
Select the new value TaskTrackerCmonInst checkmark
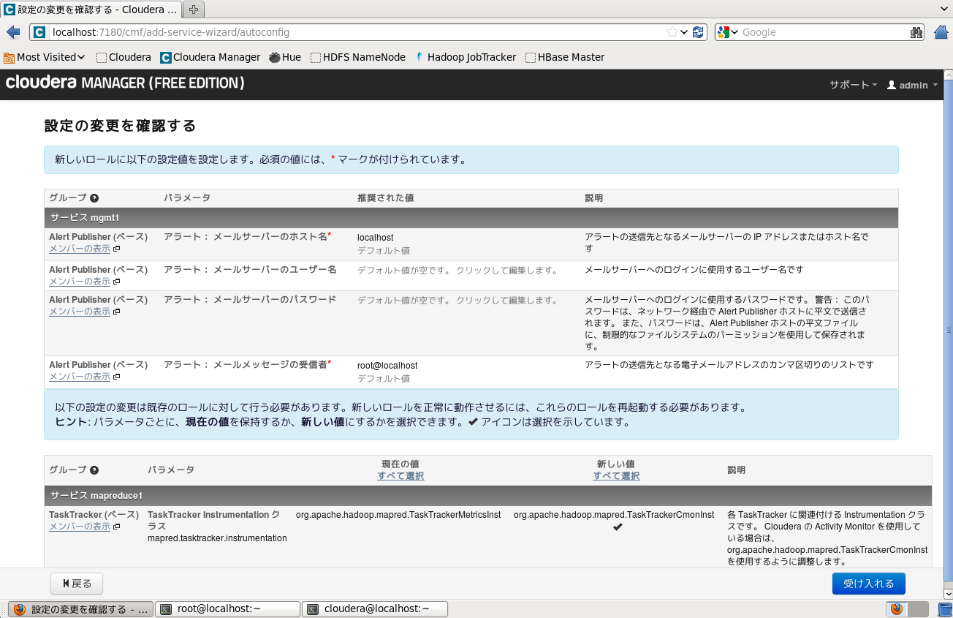coord(618,527)
